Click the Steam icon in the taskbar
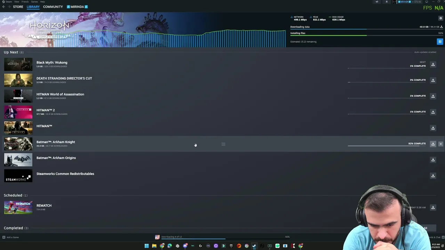Image resolution: width=445 pixels, height=250 pixels. pos(254,246)
